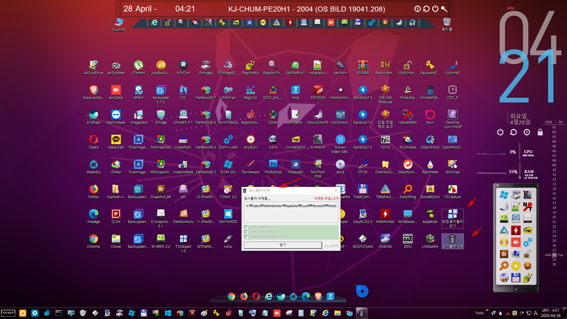Click the Br icon in top launcher bar

coord(385,22)
